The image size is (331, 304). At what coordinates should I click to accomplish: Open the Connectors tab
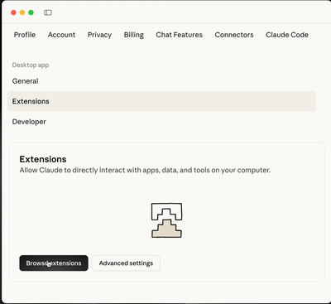234,35
